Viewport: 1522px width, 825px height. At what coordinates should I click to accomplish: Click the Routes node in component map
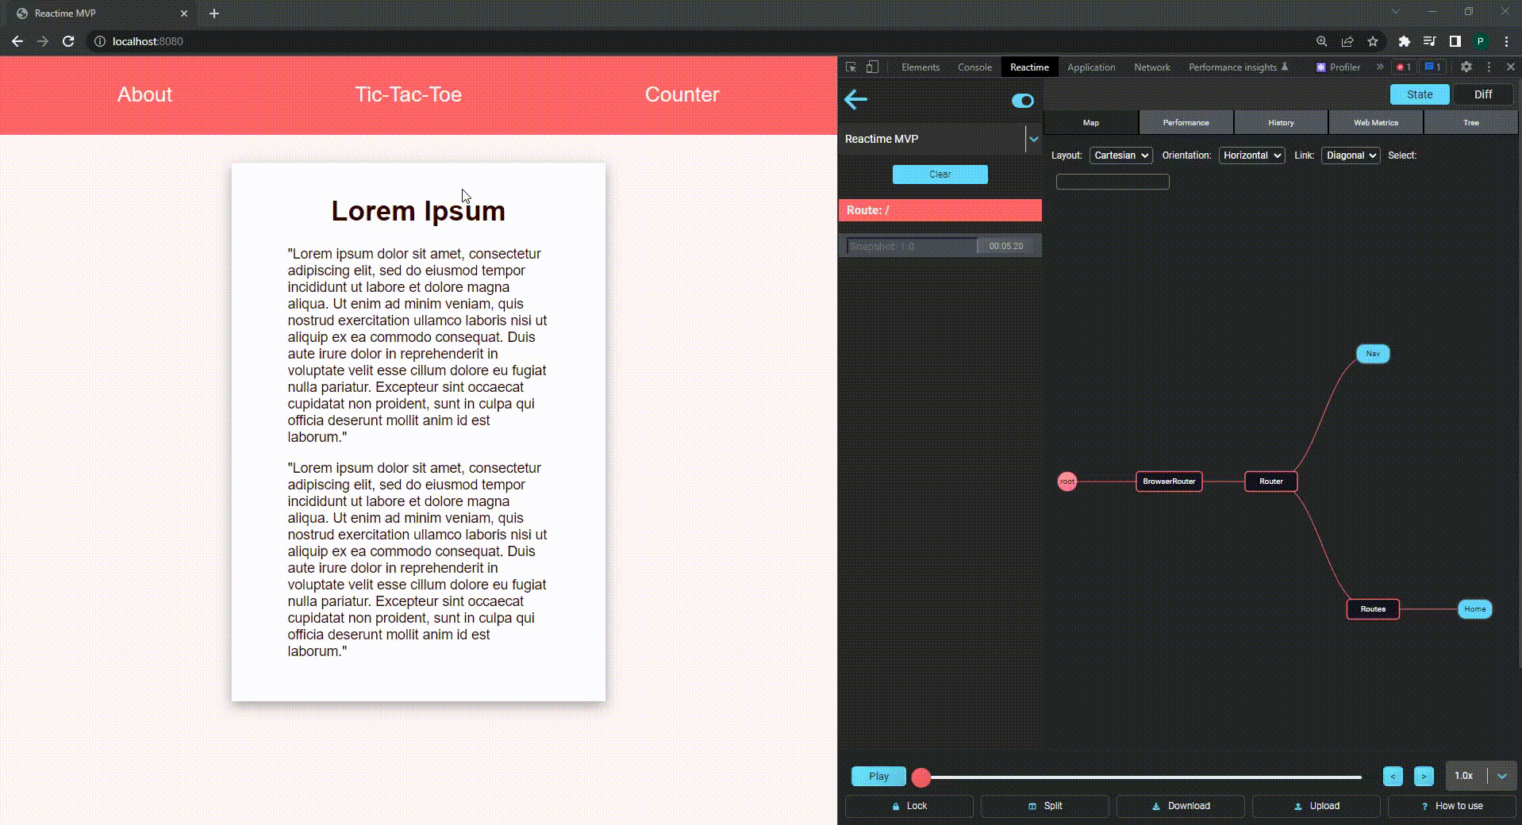[x=1373, y=609]
